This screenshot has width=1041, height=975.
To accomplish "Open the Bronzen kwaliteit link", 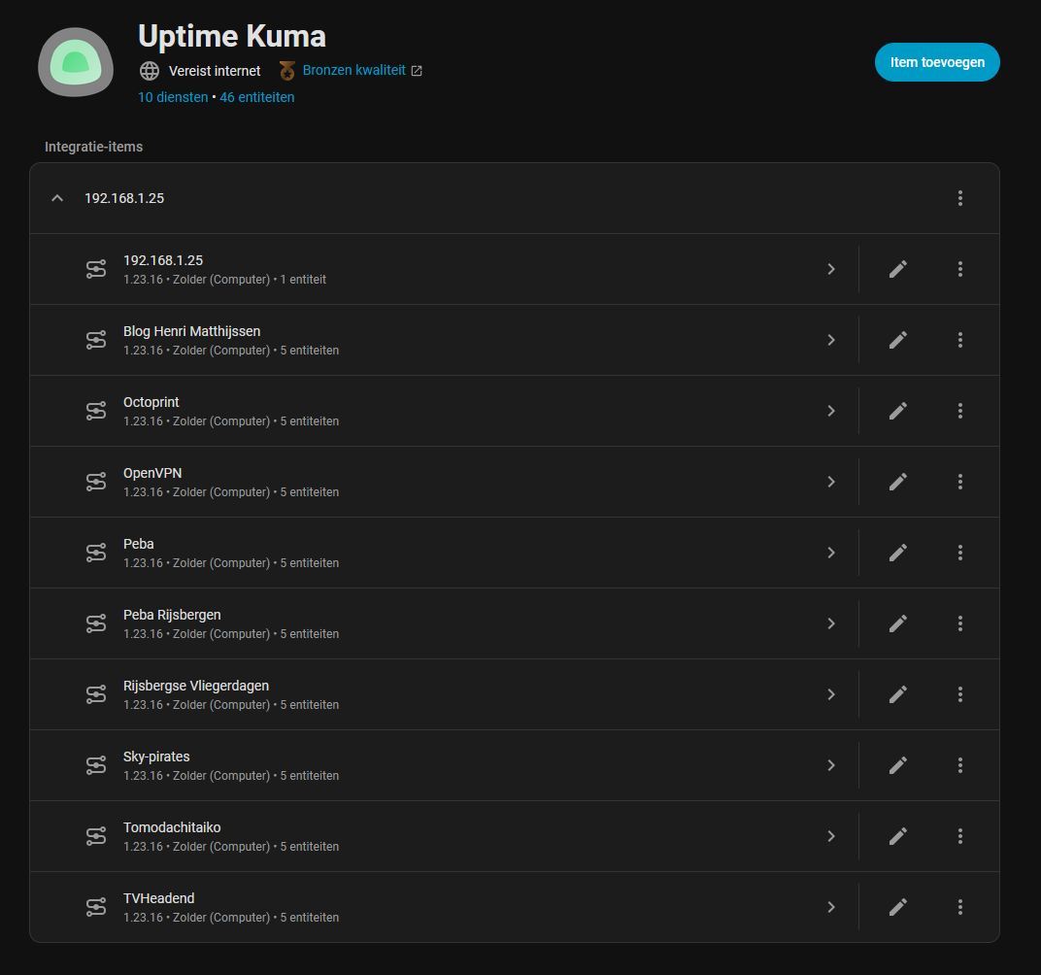I will [354, 70].
